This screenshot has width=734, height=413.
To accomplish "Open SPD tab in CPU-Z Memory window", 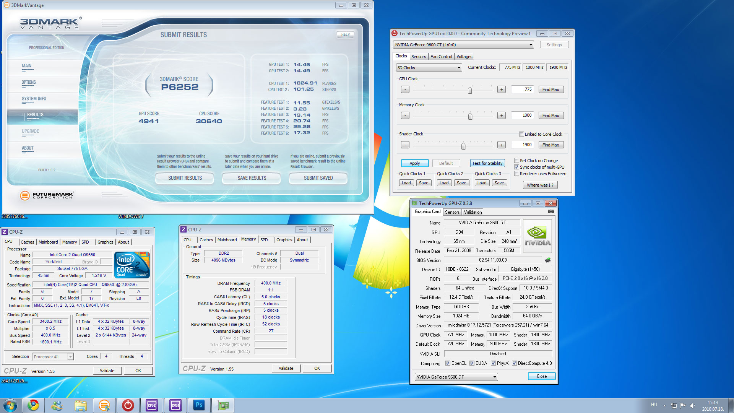I will 264,240.
